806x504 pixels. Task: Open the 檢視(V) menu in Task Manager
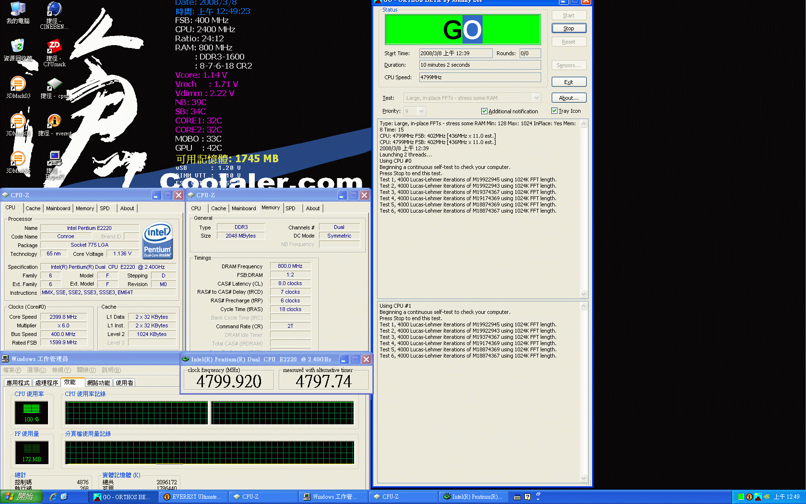tap(61, 370)
